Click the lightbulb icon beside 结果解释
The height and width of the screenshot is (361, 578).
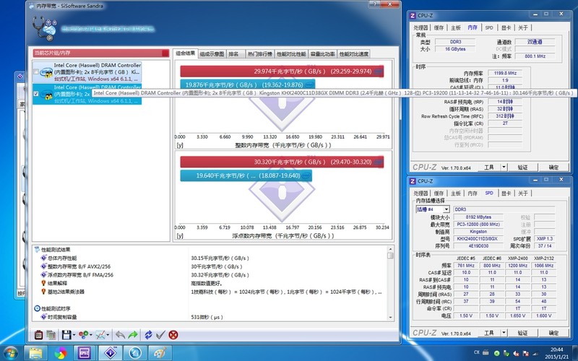coord(43,283)
